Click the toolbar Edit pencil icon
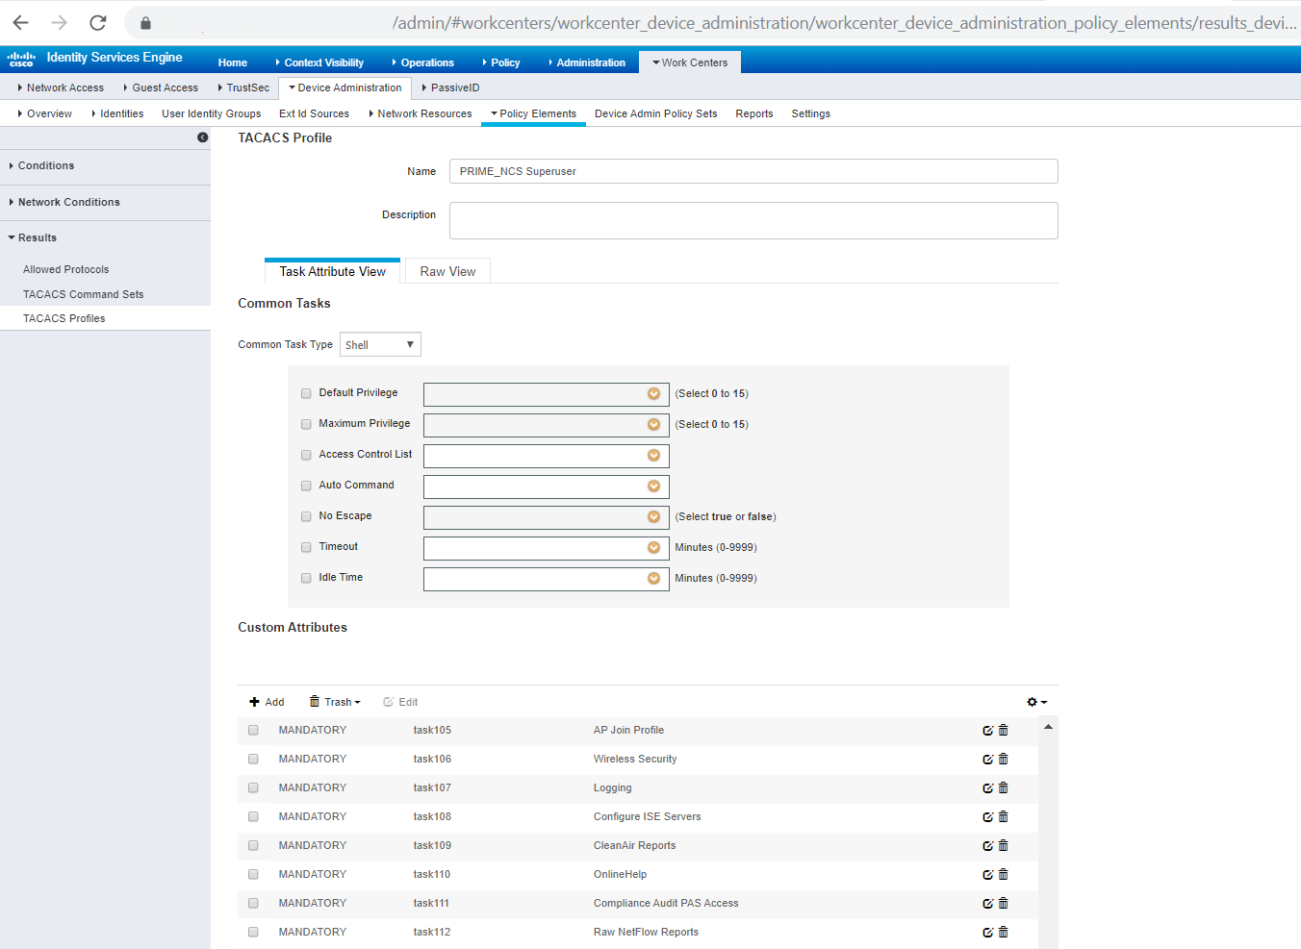This screenshot has height=949, width=1301. click(399, 702)
